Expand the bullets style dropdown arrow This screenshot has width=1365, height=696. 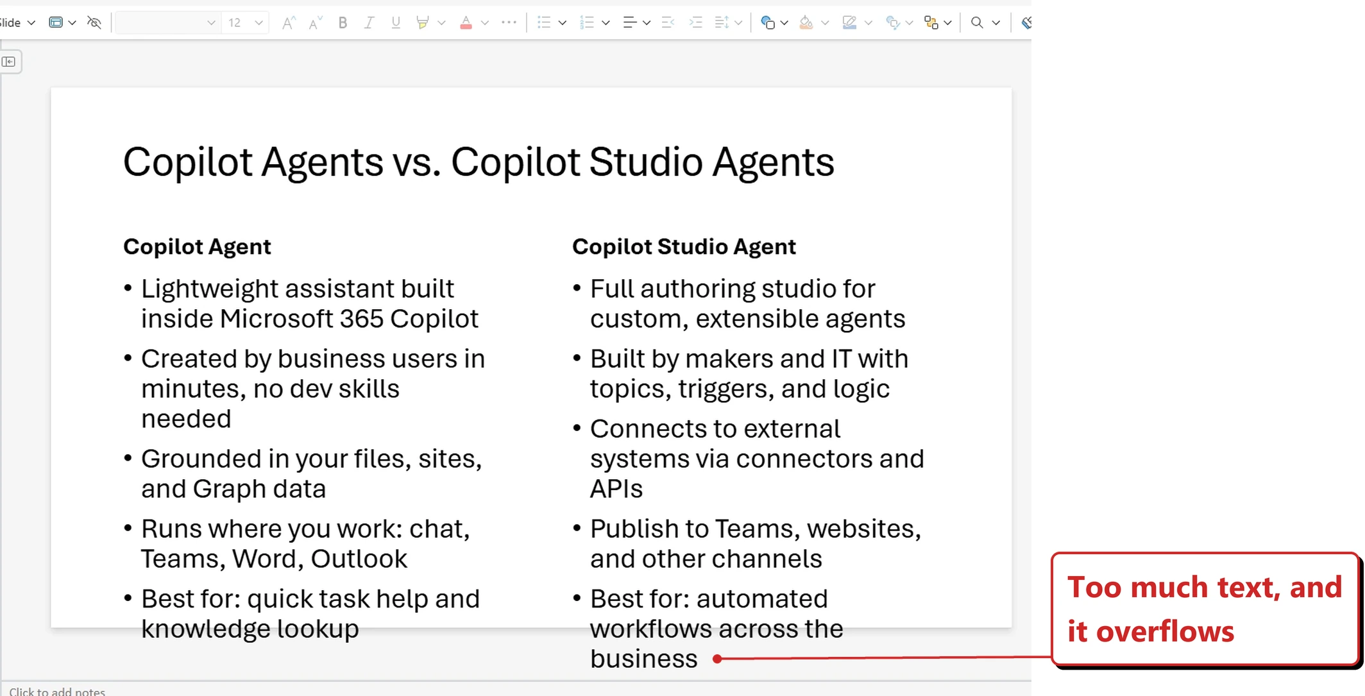point(563,22)
